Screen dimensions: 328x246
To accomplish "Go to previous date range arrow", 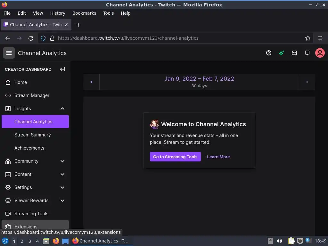I will pyautogui.click(x=91, y=82).
